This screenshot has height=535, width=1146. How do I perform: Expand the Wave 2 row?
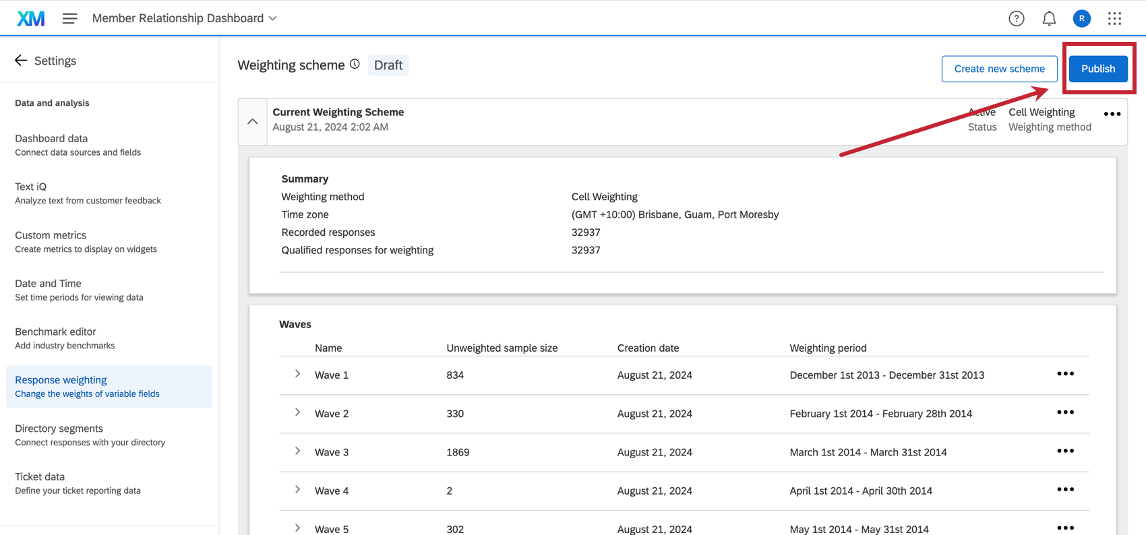click(x=297, y=412)
